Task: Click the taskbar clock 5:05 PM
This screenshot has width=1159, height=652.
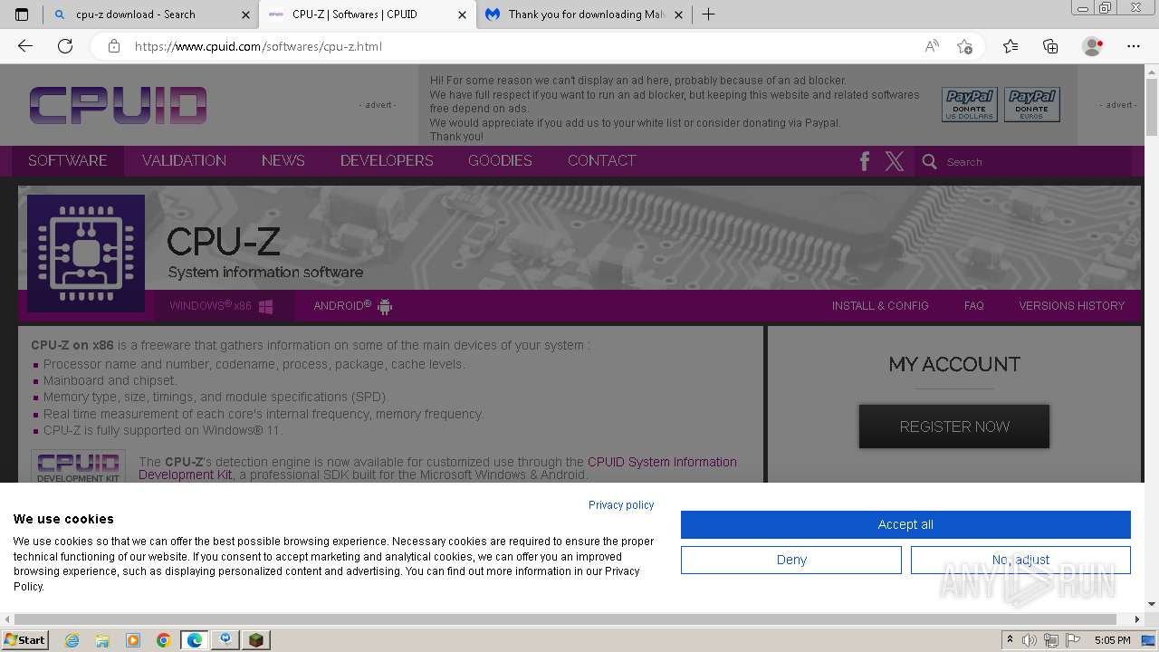Action: click(x=1112, y=640)
